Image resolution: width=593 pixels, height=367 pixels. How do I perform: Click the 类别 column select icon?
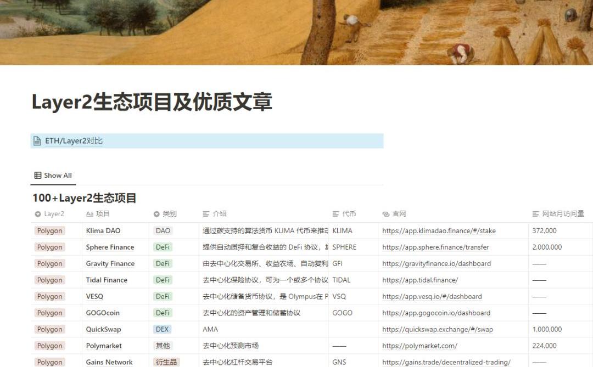click(x=156, y=214)
